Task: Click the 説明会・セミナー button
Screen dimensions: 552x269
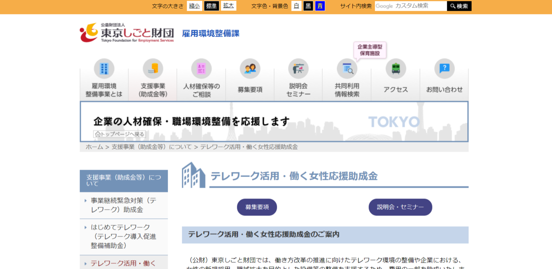Action: tap(400, 207)
